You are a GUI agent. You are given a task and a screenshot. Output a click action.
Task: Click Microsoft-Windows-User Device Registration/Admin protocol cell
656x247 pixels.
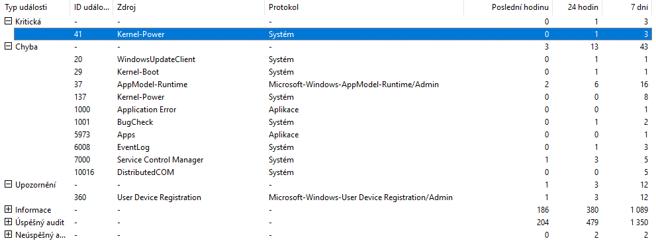coord(361,197)
